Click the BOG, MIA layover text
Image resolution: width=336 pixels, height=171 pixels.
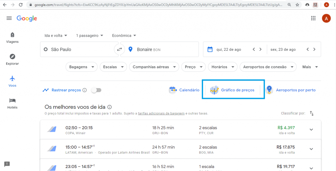pyautogui.click(x=206, y=153)
